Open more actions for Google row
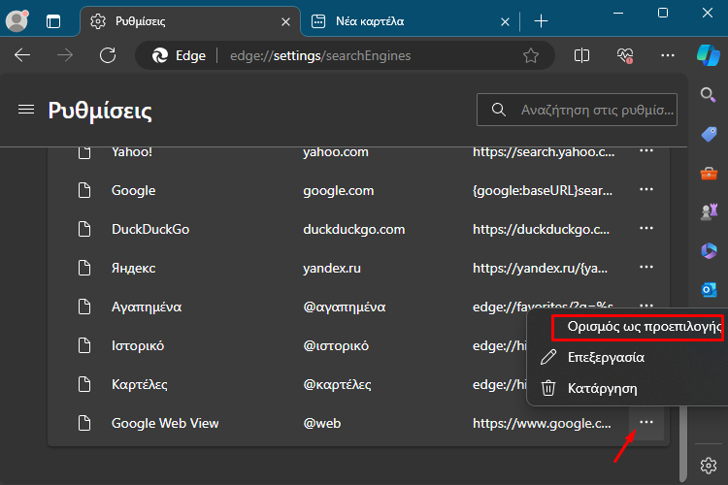Image resolution: width=728 pixels, height=485 pixels. pyautogui.click(x=646, y=189)
